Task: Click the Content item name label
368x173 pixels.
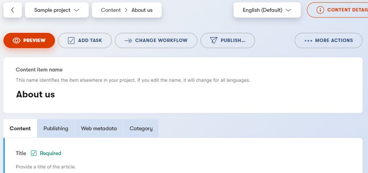Action: pyautogui.click(x=39, y=69)
